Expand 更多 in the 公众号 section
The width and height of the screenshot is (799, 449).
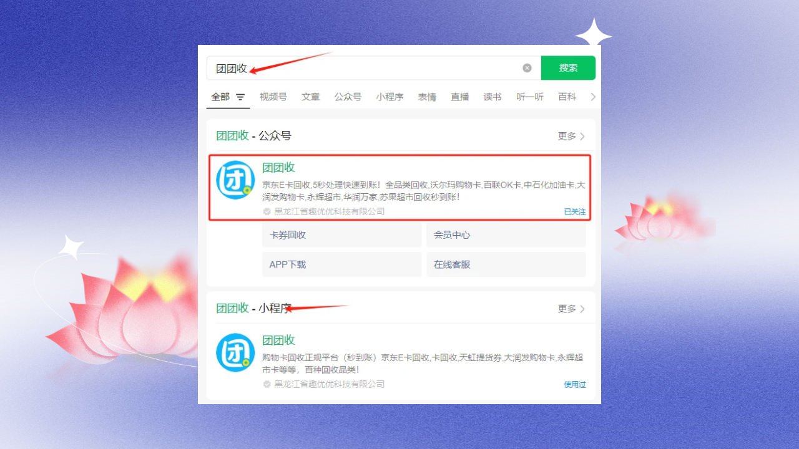(x=571, y=136)
